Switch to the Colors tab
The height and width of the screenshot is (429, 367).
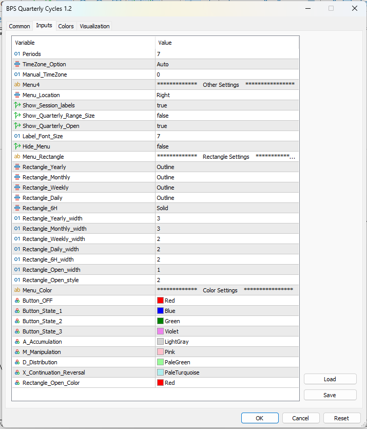pos(66,26)
